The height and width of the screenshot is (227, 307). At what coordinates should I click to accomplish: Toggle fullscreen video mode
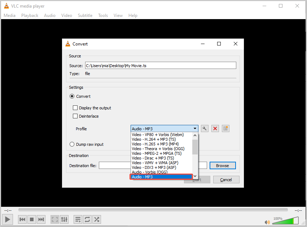pos(55,219)
